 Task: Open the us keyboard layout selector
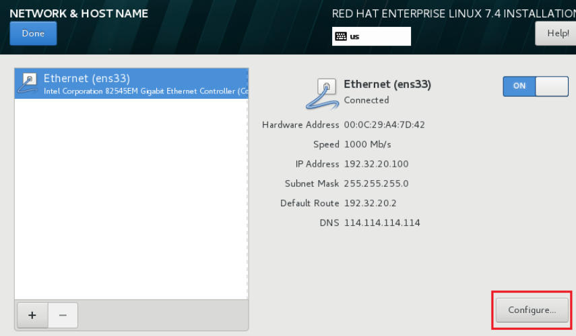pyautogui.click(x=371, y=36)
